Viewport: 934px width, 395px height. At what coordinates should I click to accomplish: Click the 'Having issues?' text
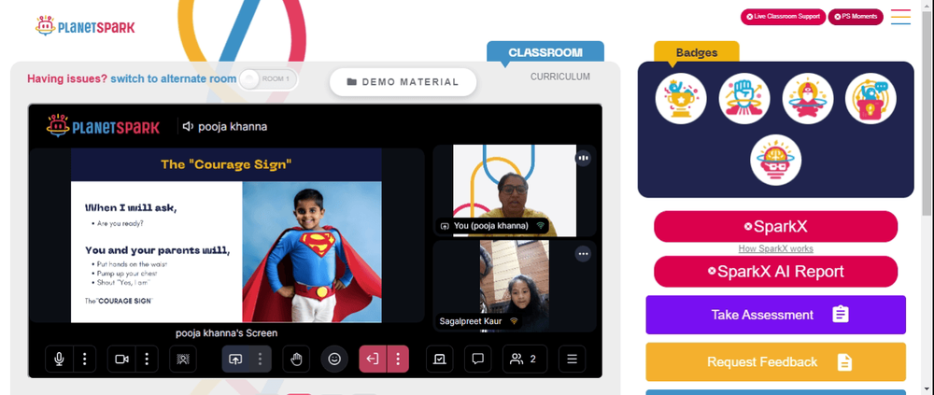coord(67,78)
